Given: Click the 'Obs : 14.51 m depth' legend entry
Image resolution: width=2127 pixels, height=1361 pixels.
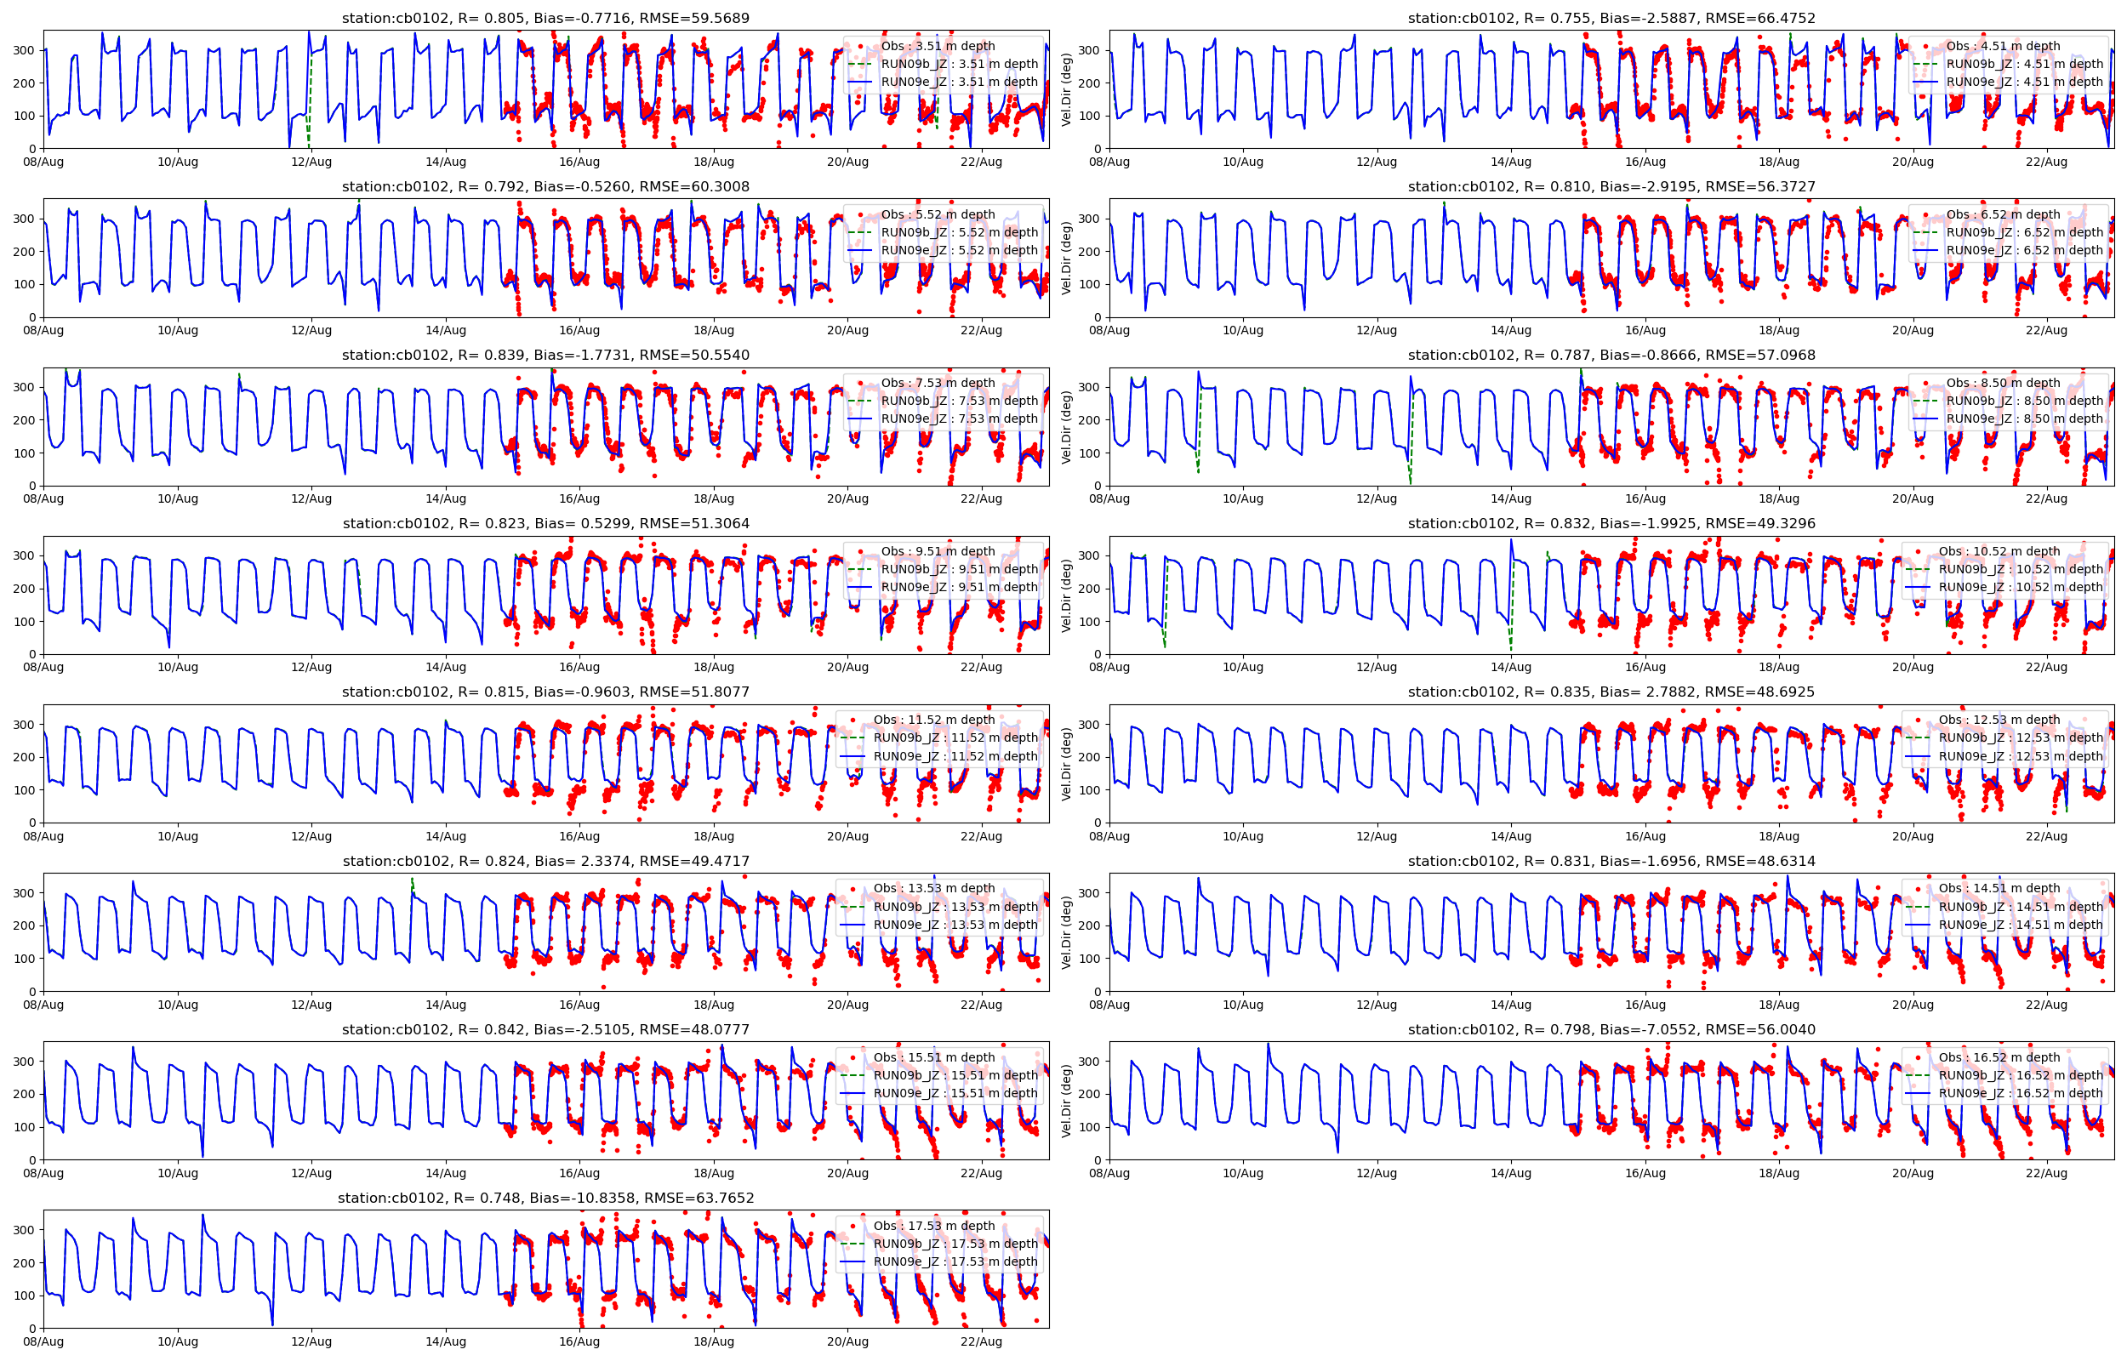Looking at the screenshot, I should 1999,888.
